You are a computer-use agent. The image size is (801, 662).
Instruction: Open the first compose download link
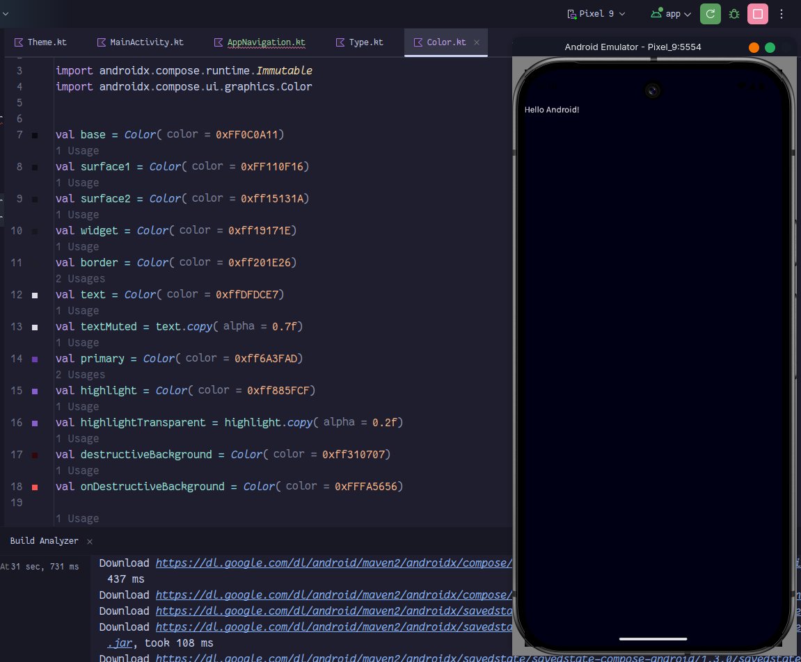point(333,563)
